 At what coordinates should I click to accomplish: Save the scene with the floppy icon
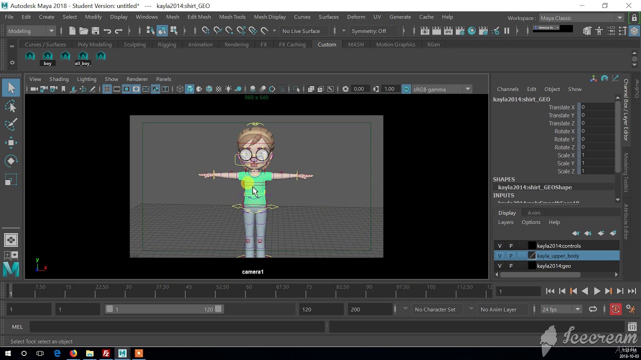pyautogui.click(x=95, y=31)
